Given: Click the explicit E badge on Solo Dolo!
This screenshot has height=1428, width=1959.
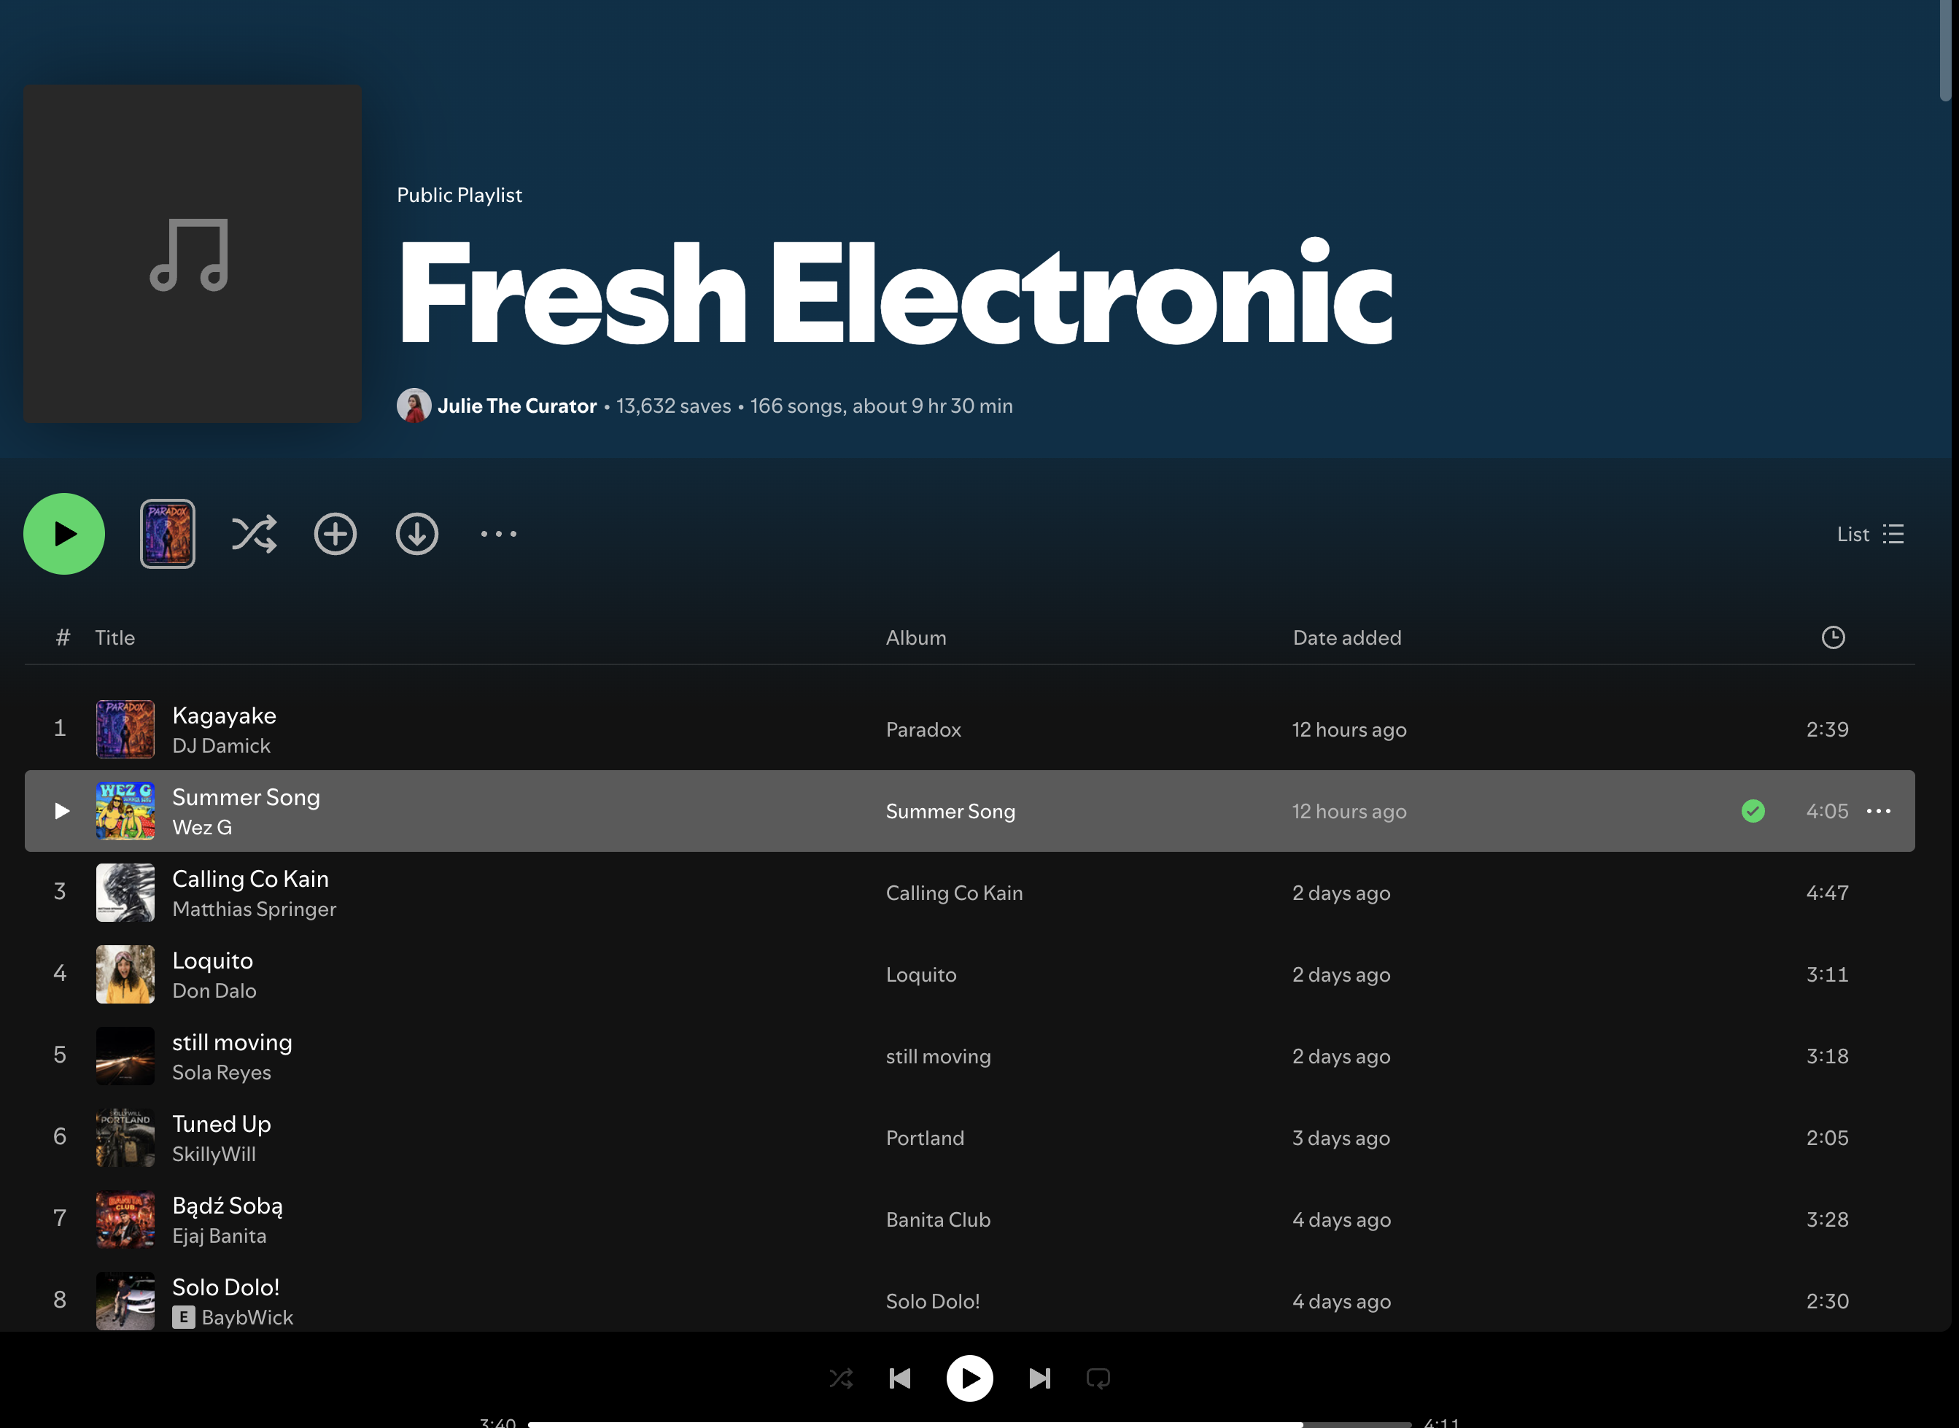Looking at the screenshot, I should click(183, 1317).
